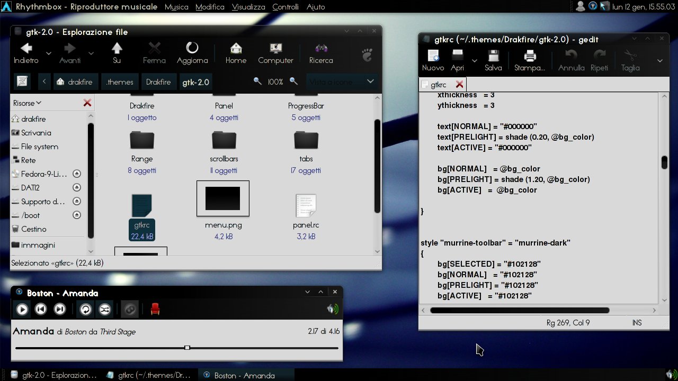Click the Avanti forward arrow
Image resolution: width=678 pixels, height=381 pixels.
70,53
